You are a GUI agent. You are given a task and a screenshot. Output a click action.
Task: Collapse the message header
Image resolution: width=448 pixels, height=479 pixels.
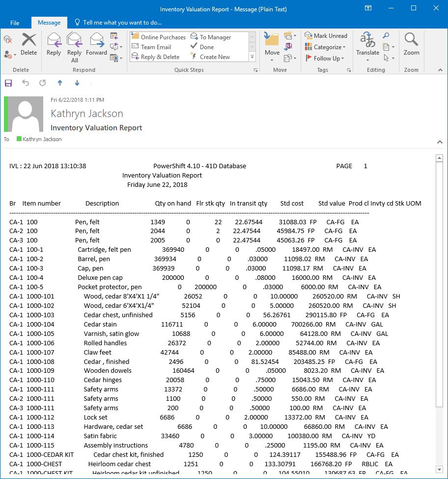pos(440,142)
